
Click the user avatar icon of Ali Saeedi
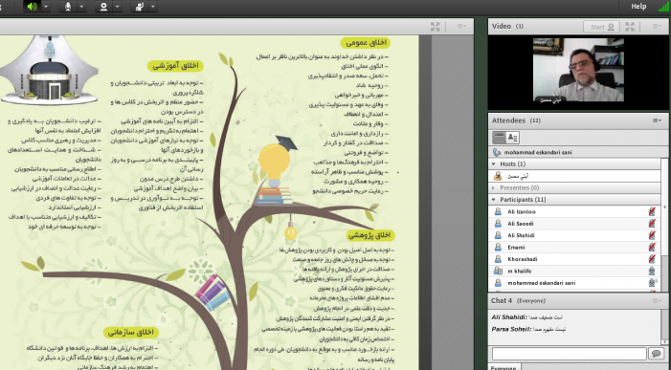(498, 224)
